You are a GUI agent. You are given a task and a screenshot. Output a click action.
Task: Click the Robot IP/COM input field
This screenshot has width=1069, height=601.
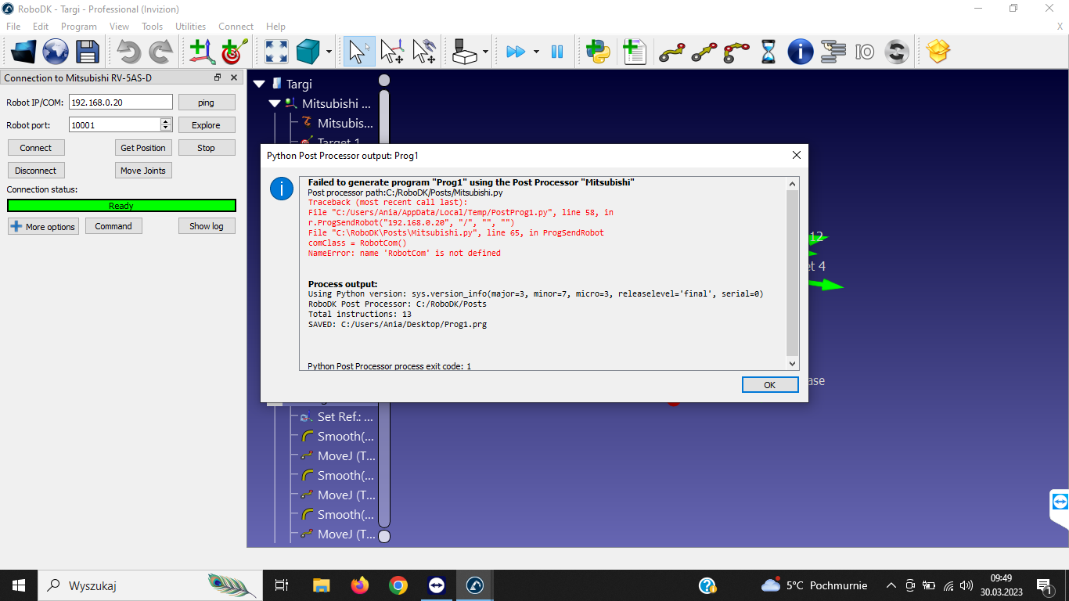point(121,102)
